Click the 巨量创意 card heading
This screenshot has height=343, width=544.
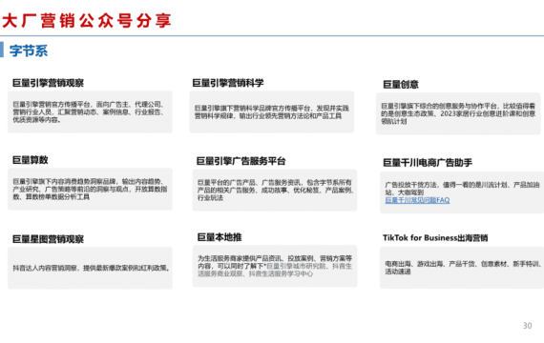[401, 85]
